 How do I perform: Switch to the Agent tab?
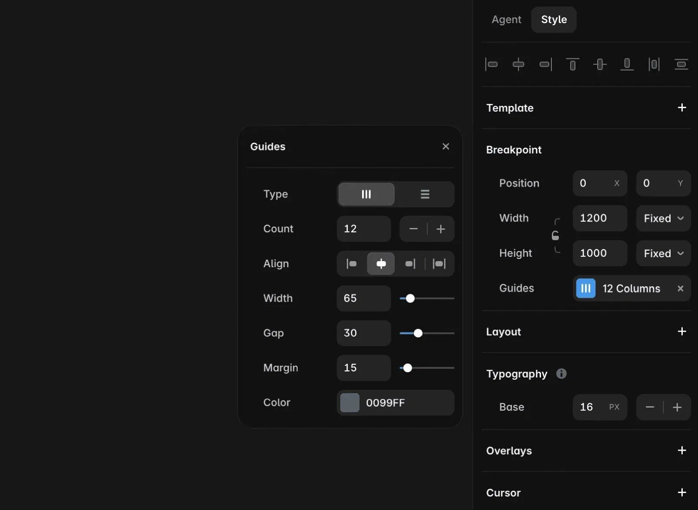pyautogui.click(x=506, y=20)
